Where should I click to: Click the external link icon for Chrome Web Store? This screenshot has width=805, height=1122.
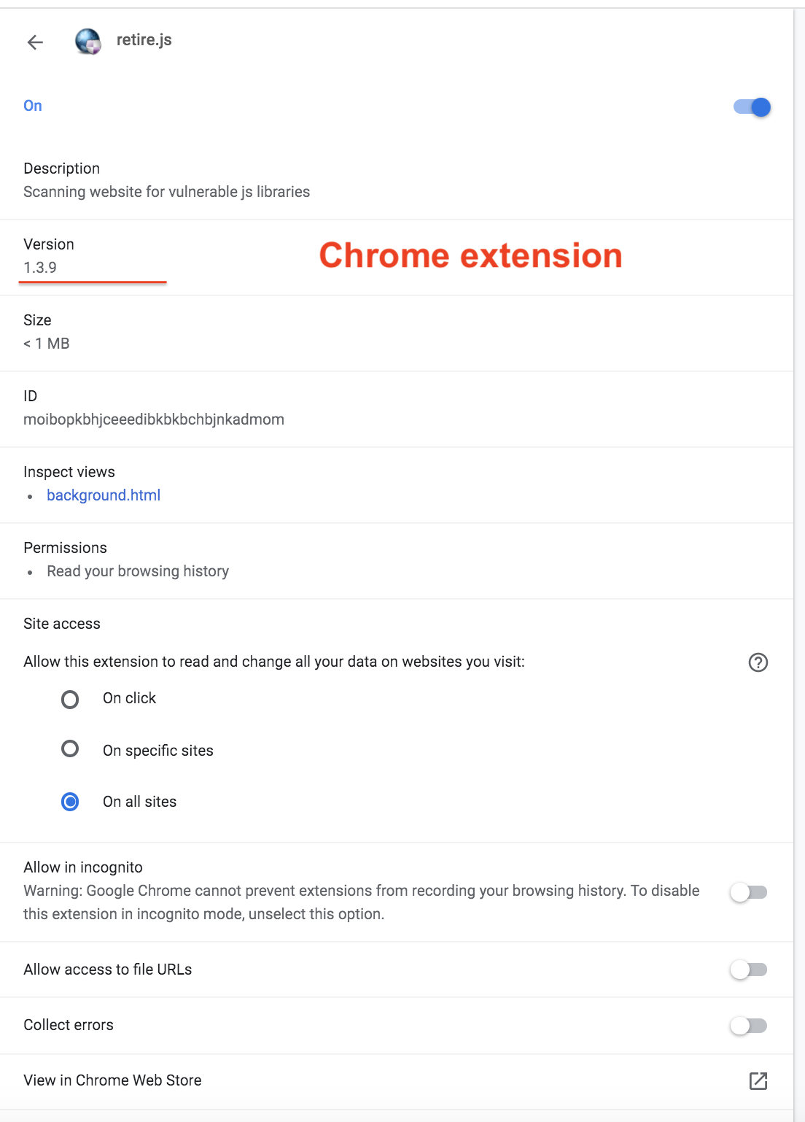click(758, 1080)
